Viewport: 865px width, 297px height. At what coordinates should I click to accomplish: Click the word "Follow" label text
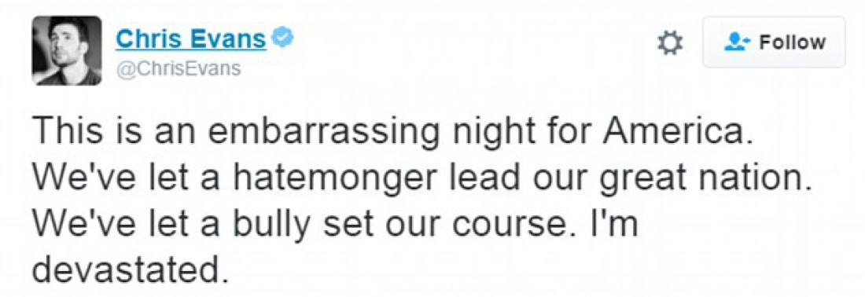[x=793, y=42]
